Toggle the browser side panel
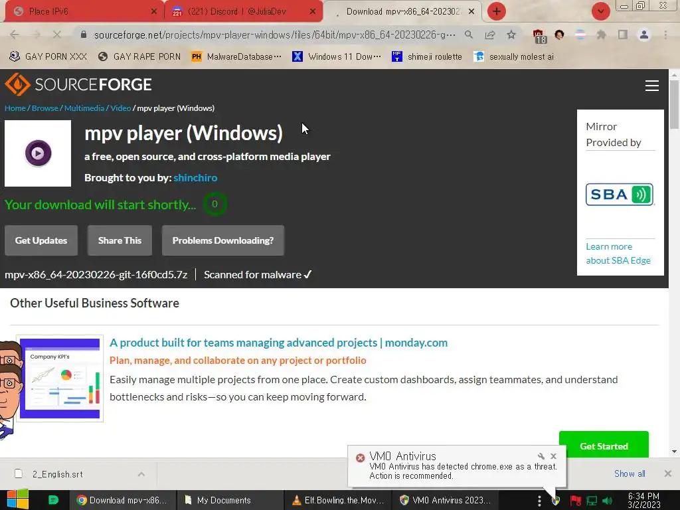Viewport: 680px width, 510px height. coord(623,35)
